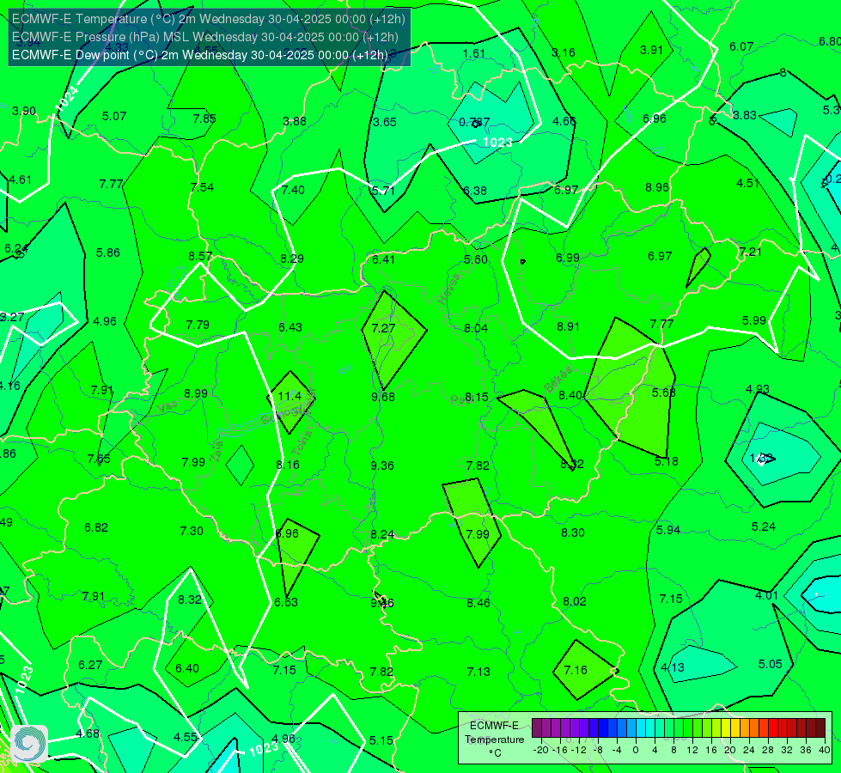The width and height of the screenshot is (841, 773).
Task: Click the 7.30 temperature value
Action: (x=192, y=531)
